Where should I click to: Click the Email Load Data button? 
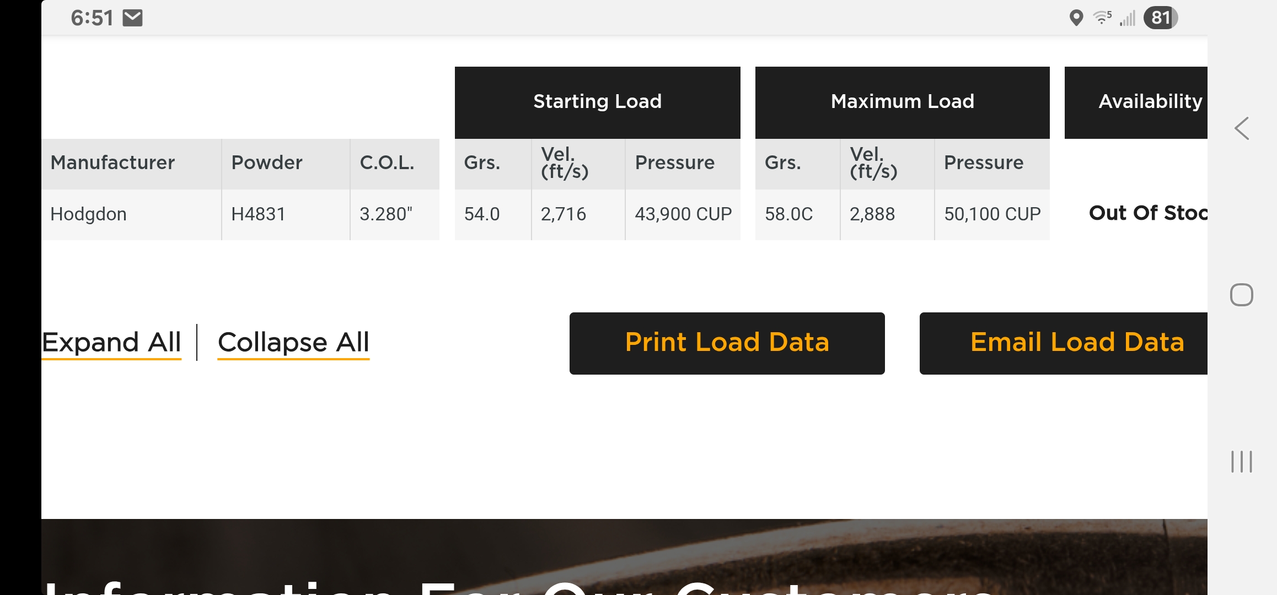click(x=1064, y=343)
